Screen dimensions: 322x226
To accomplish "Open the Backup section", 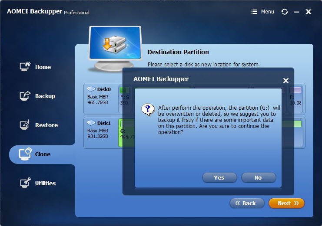I will tap(45, 96).
